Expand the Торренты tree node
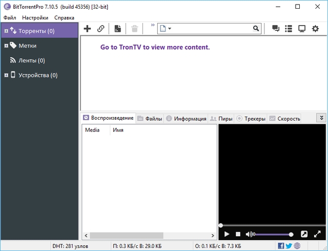This screenshot has width=328, height=251. tap(6, 31)
